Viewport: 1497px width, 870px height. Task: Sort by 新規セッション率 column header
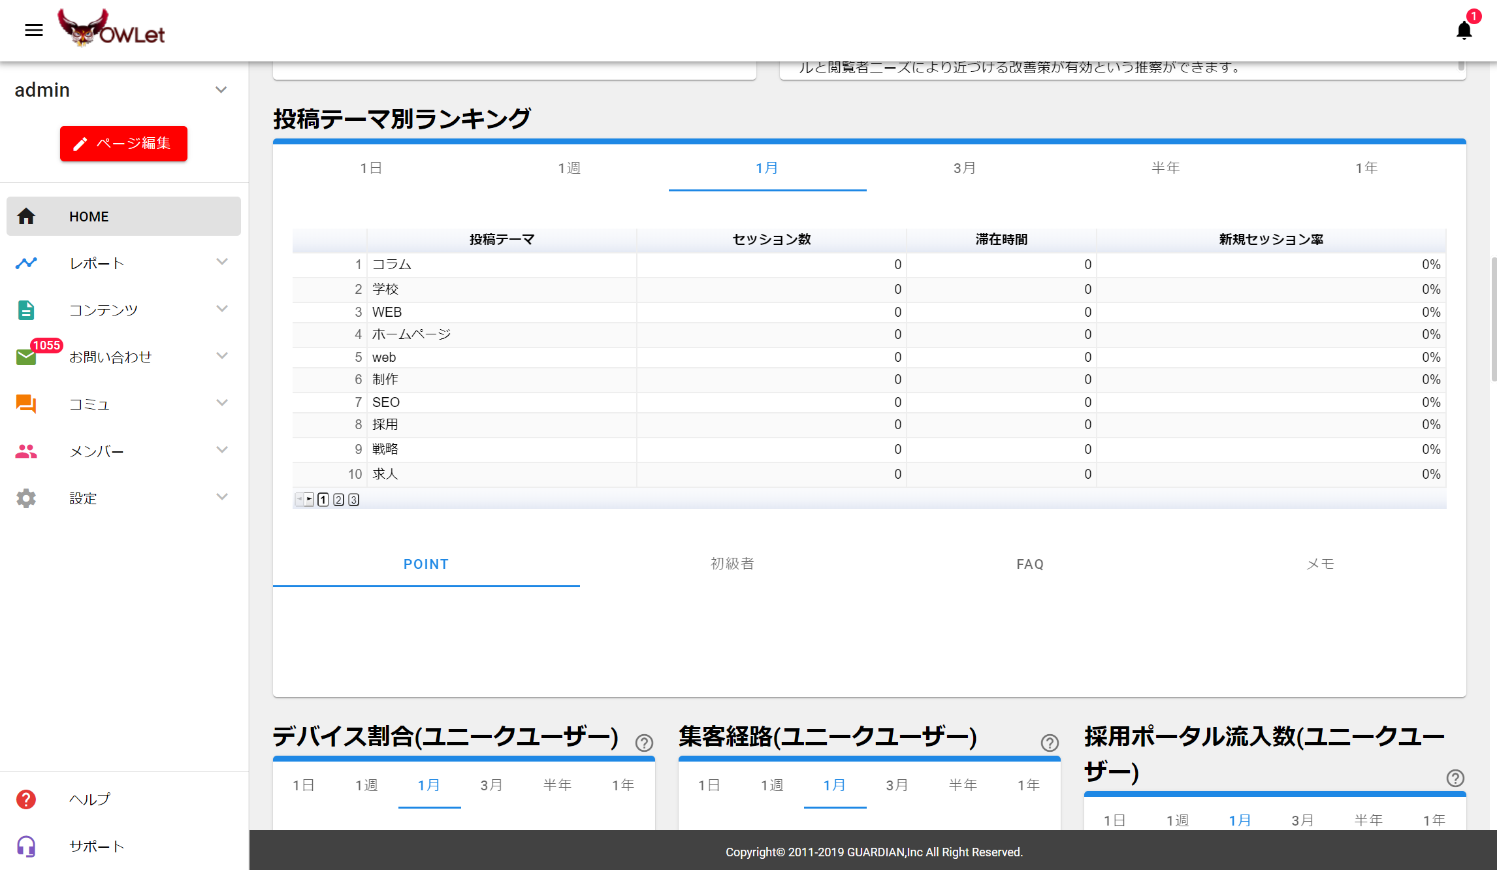(1271, 240)
